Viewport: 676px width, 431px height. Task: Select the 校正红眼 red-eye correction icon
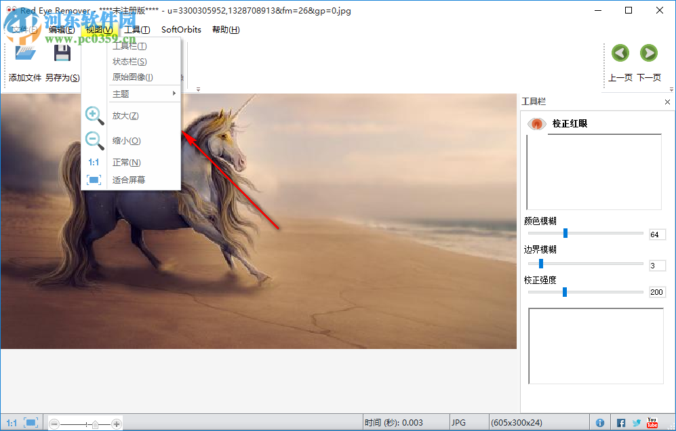(x=536, y=124)
